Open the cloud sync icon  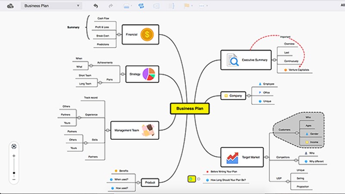pos(10,6)
